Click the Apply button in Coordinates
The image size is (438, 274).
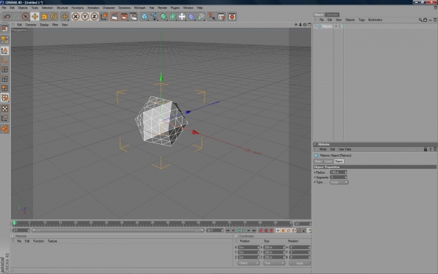pyautogui.click(x=299, y=263)
